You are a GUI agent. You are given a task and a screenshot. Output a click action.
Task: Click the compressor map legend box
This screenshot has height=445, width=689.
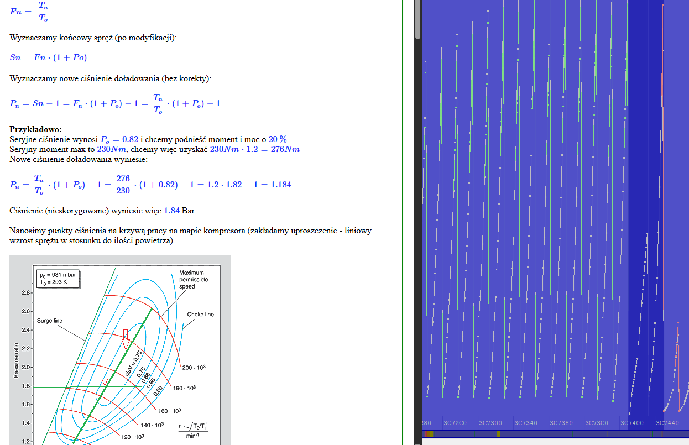[58, 278]
